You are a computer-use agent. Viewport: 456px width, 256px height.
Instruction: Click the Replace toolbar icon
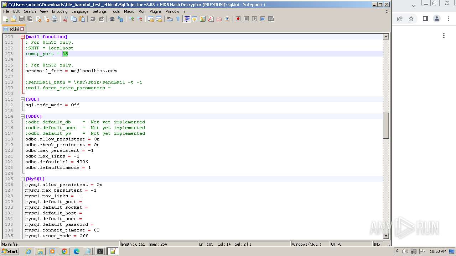tap(120, 19)
